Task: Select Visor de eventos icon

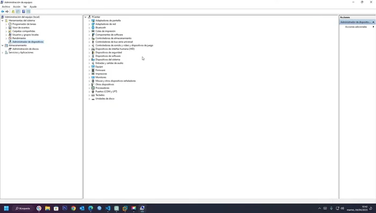Action: pyautogui.click(x=10, y=28)
